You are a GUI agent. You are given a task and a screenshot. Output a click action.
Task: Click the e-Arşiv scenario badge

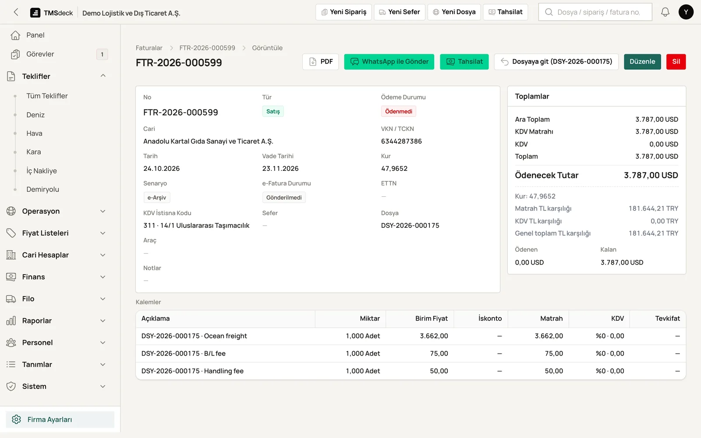(157, 198)
